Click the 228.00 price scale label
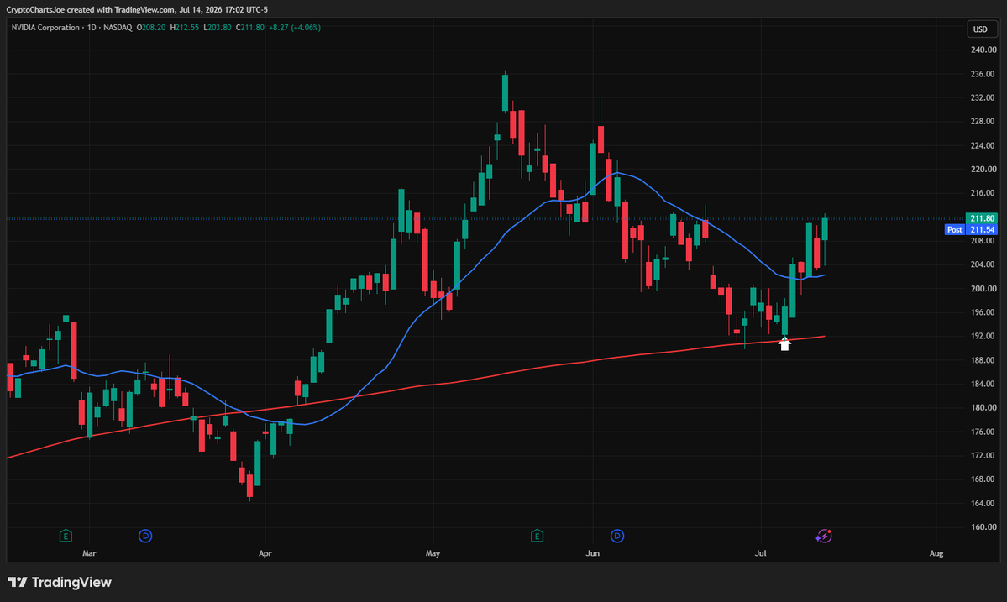This screenshot has height=602, width=1007. 983,121
